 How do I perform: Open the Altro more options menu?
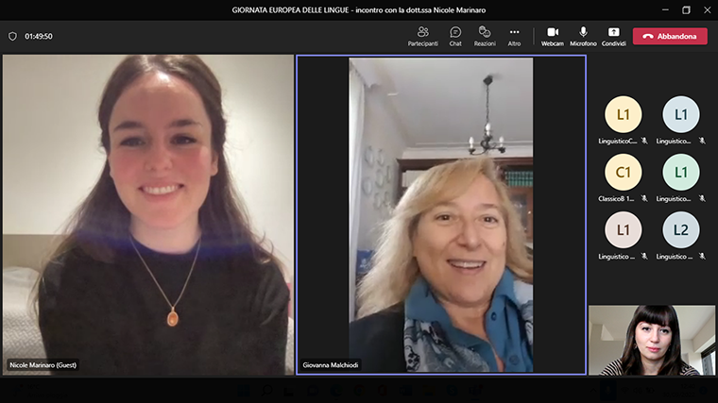pyautogui.click(x=514, y=36)
